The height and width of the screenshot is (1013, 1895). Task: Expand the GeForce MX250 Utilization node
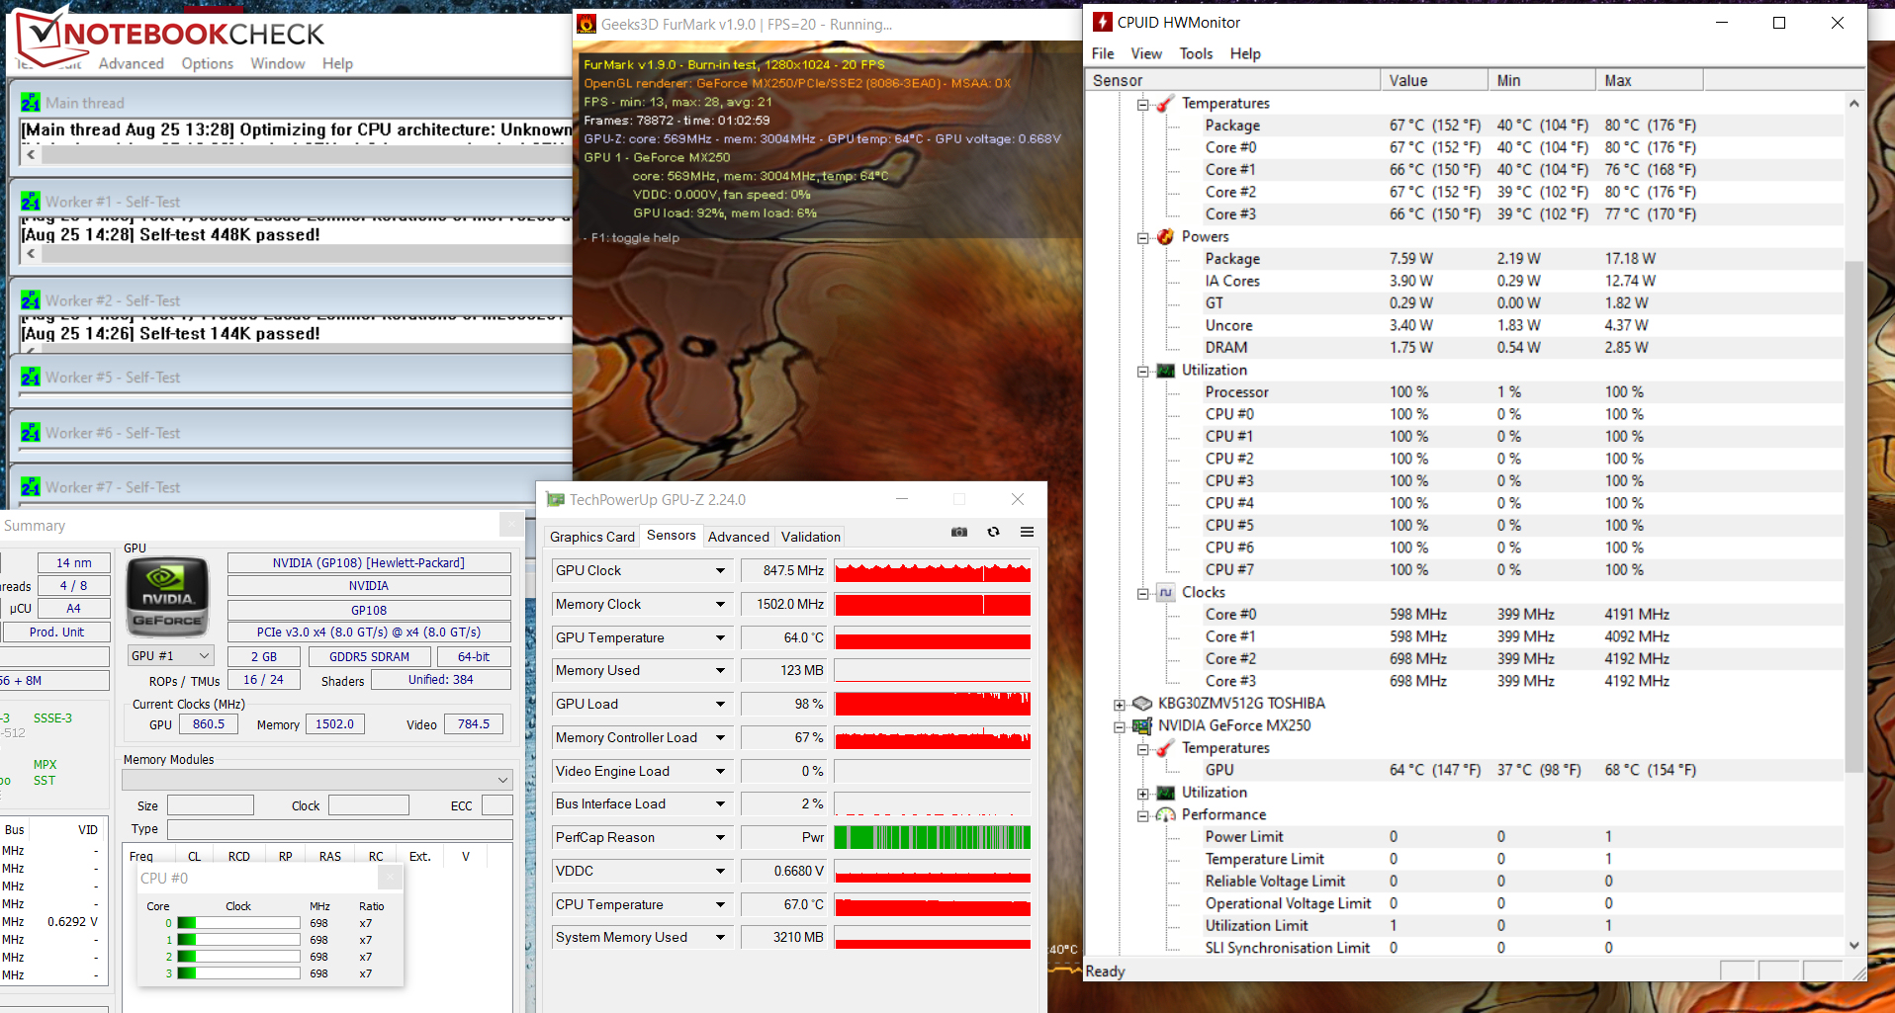[1143, 793]
